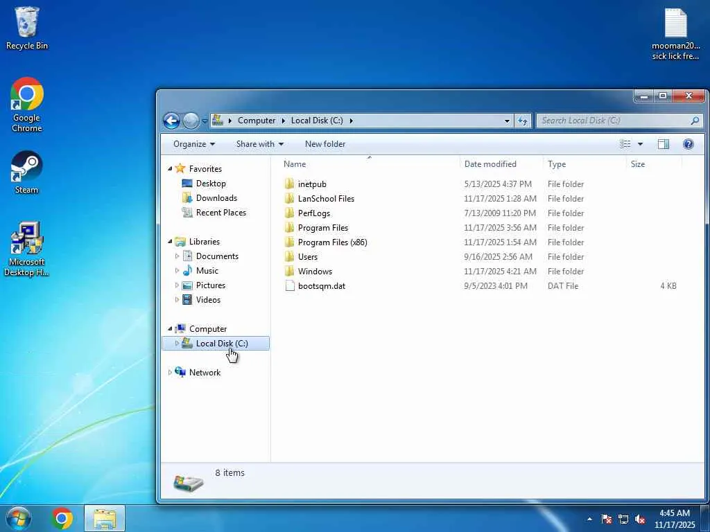Select the Users folder icon
The width and height of the screenshot is (710, 532).
point(290,256)
